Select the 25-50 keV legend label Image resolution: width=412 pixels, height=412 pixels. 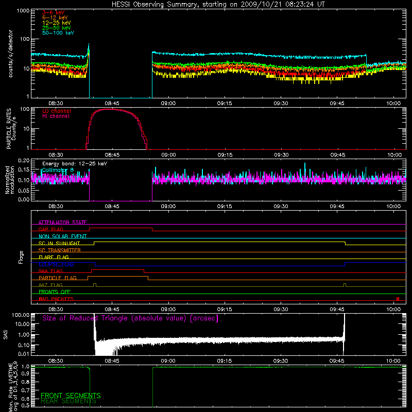tap(57, 28)
